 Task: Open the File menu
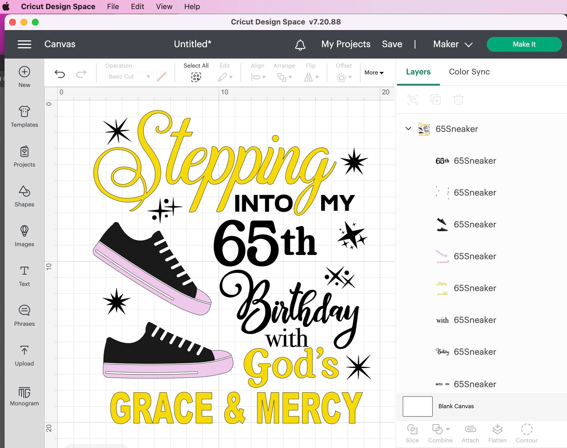click(x=113, y=6)
